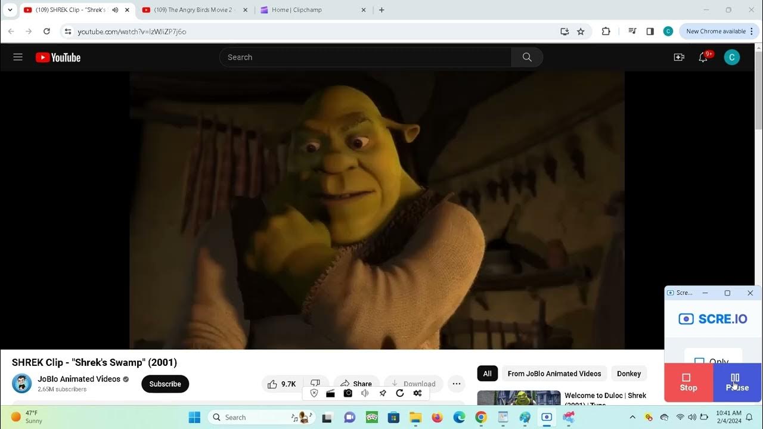The height and width of the screenshot is (429, 763).
Task: Switch to the Home | Clipchamp tab
Action: coord(314,10)
